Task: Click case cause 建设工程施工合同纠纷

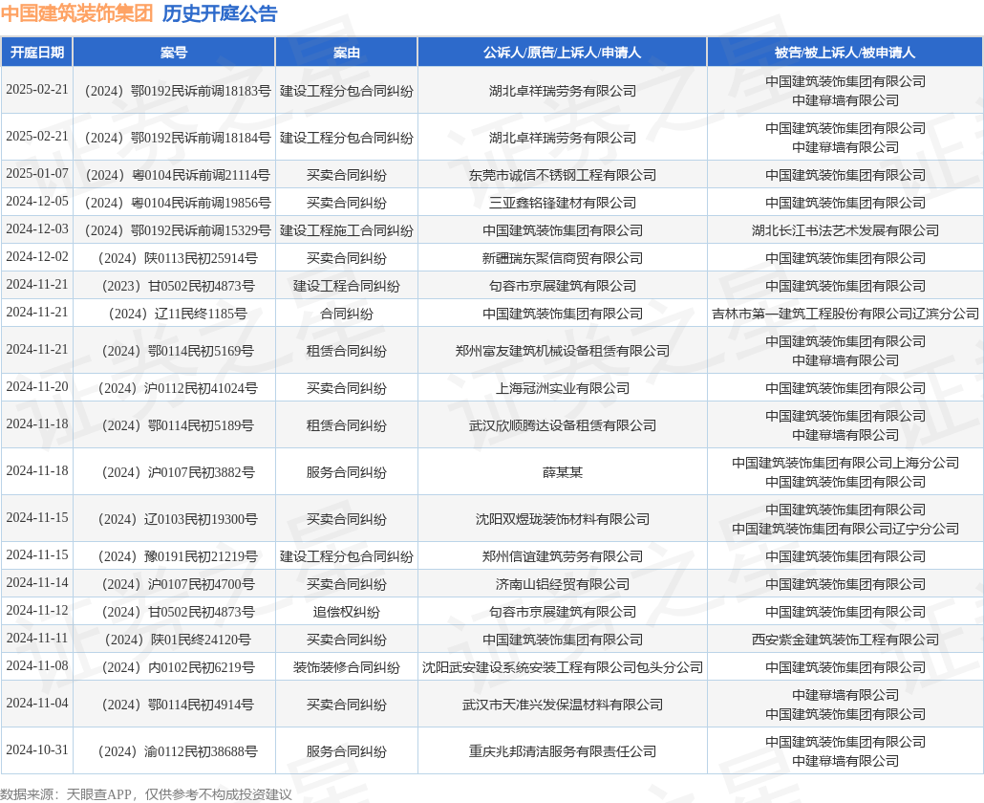Action: coord(347,230)
